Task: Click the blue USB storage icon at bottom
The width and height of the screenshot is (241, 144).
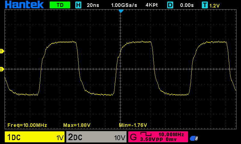Action: click(194, 138)
